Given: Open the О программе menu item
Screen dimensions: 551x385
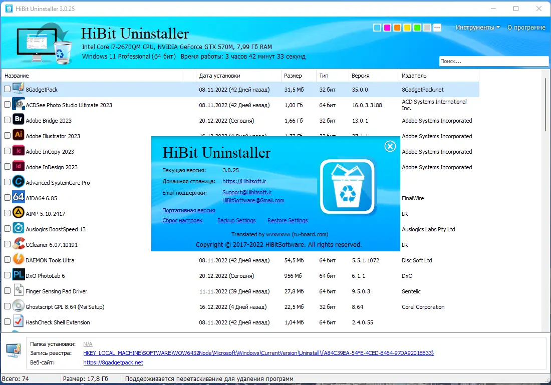Looking at the screenshot, I should click(526, 28).
